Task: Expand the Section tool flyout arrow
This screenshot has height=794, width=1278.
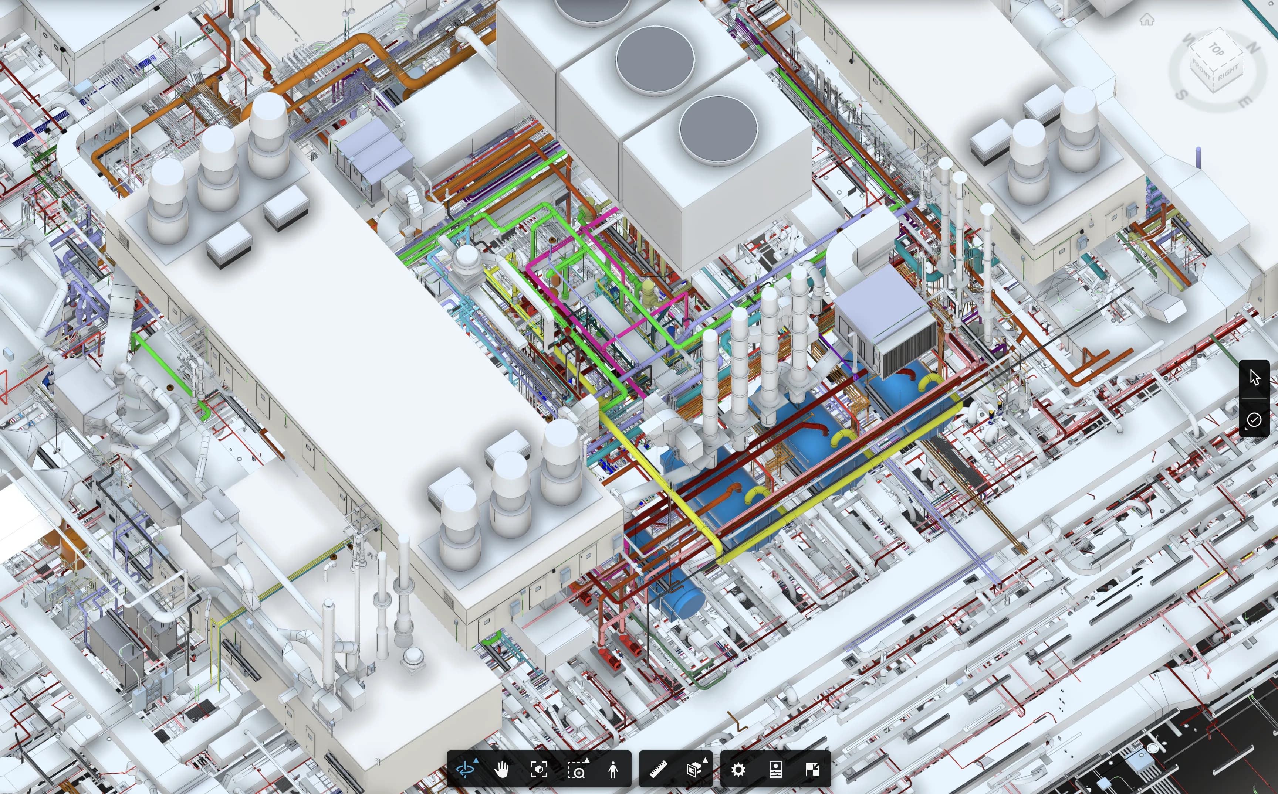Action: pos(705,760)
